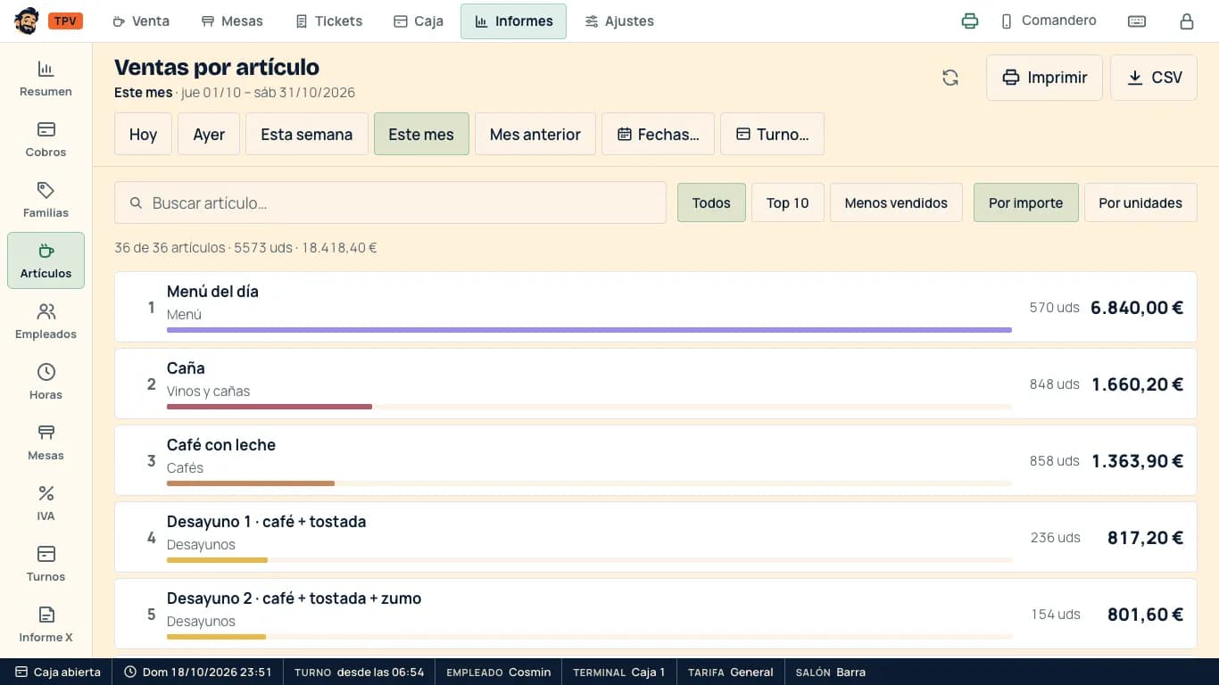Open Informe X in the sidebar
The height and width of the screenshot is (685, 1219).
tap(46, 624)
